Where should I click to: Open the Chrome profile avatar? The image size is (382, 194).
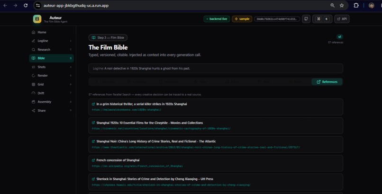371,5
